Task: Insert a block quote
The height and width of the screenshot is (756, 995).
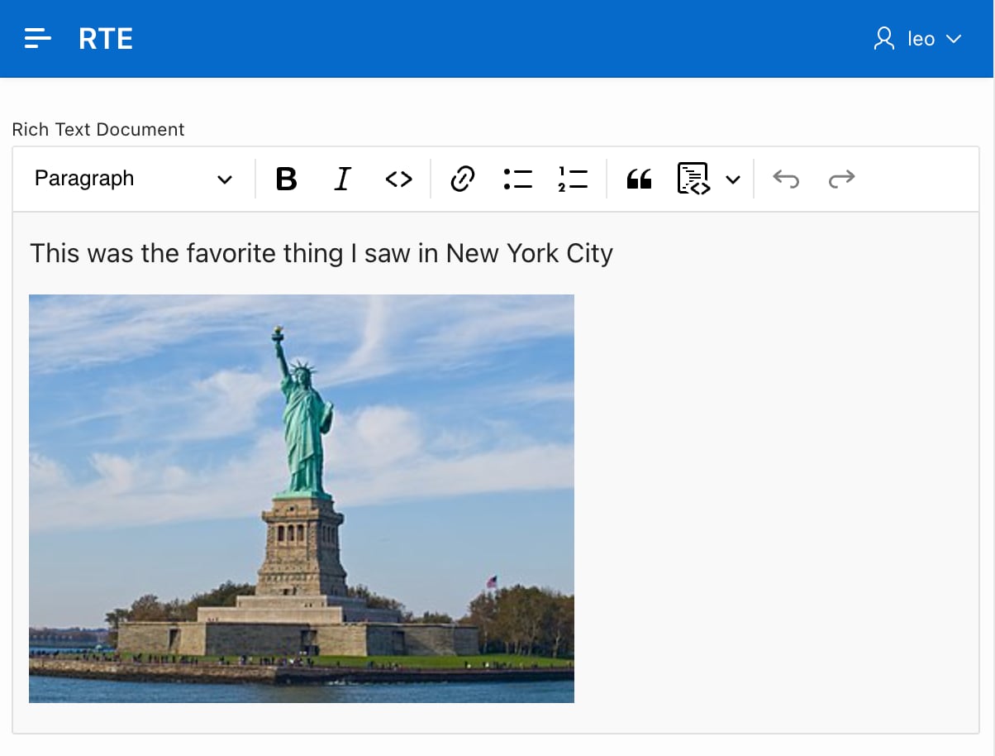Action: coord(639,179)
